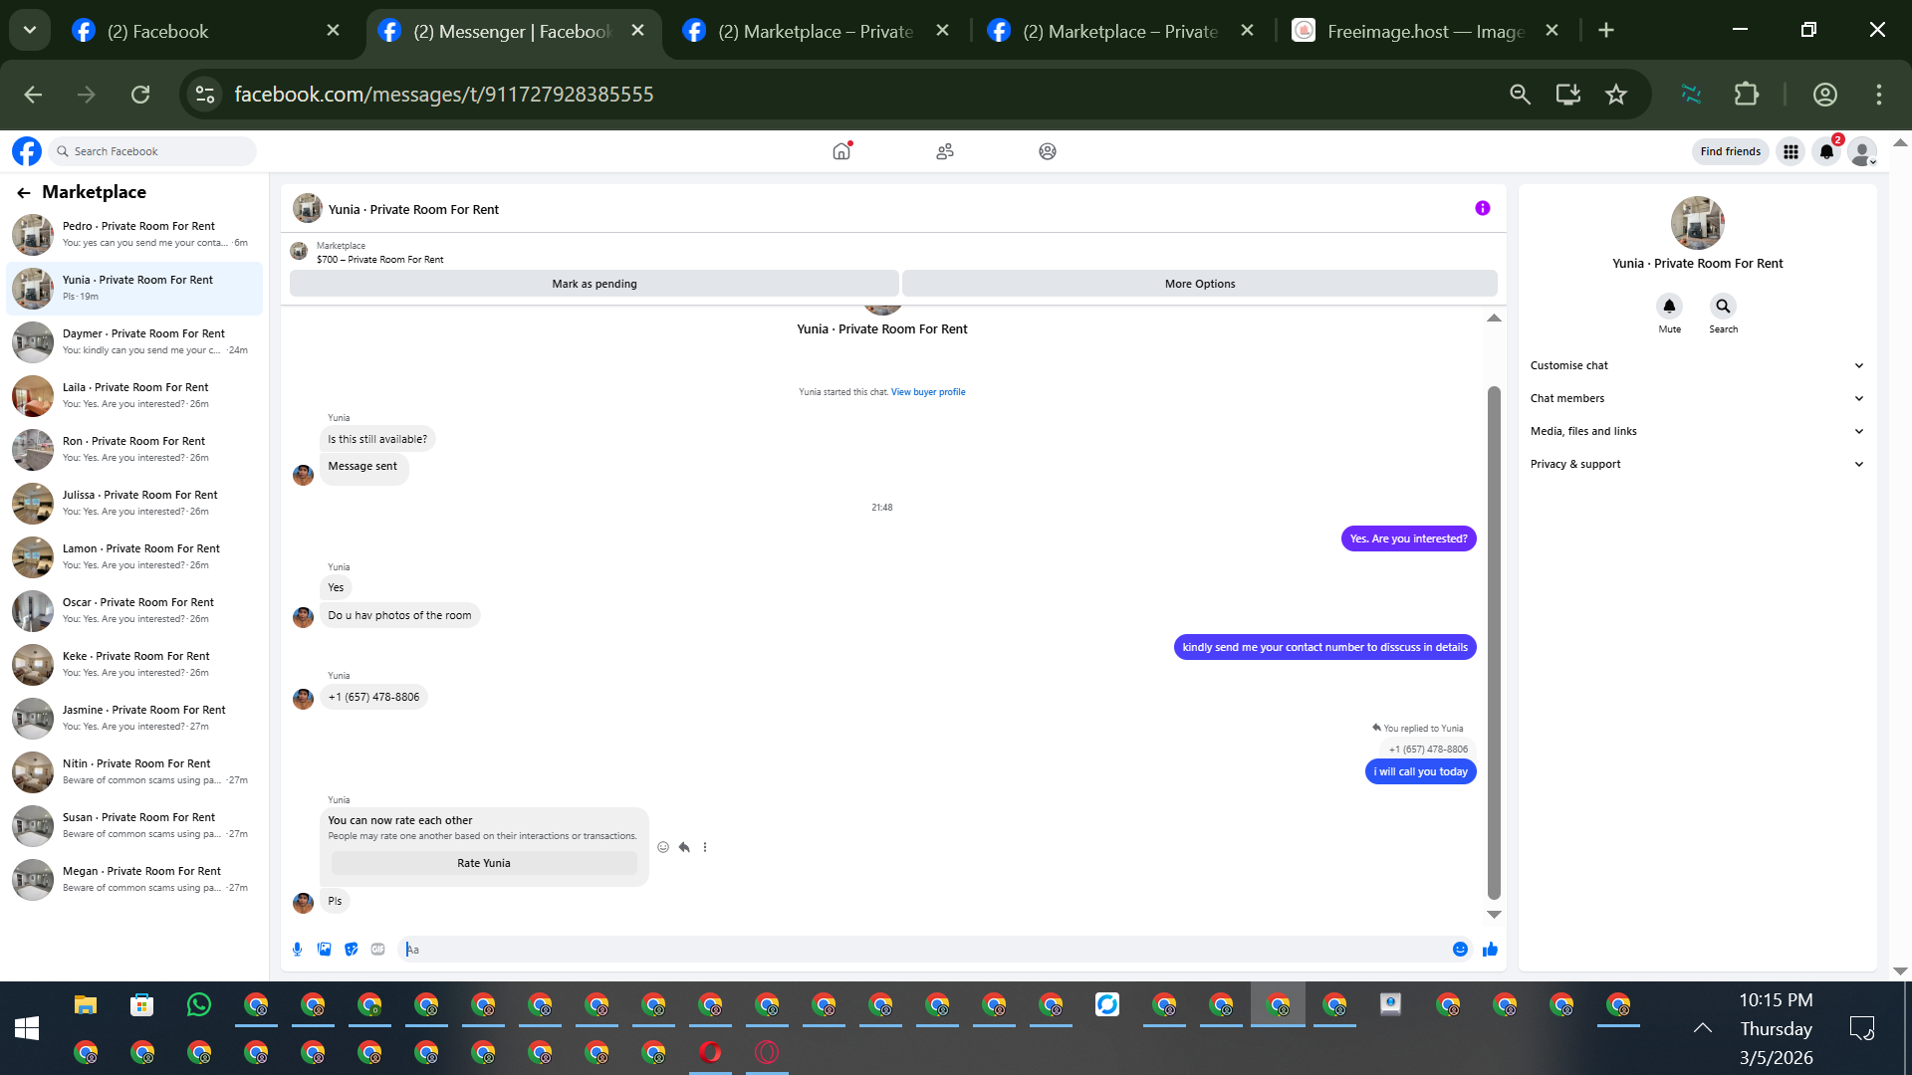Click Mark as pending button
Screen dimensions: 1912x1075
595,284
